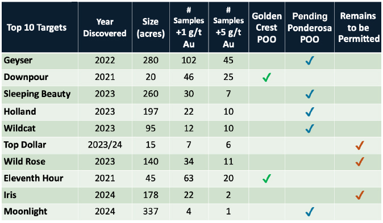The width and height of the screenshot is (383, 223).
Task: Click the blue checkmark for Sleeping Beauty
Action: pos(310,94)
